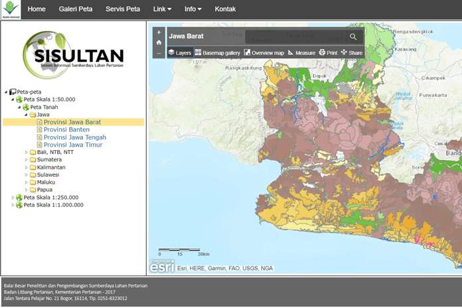Open the Info dropdown menu
Screen dimensions: 462x308
194,9
